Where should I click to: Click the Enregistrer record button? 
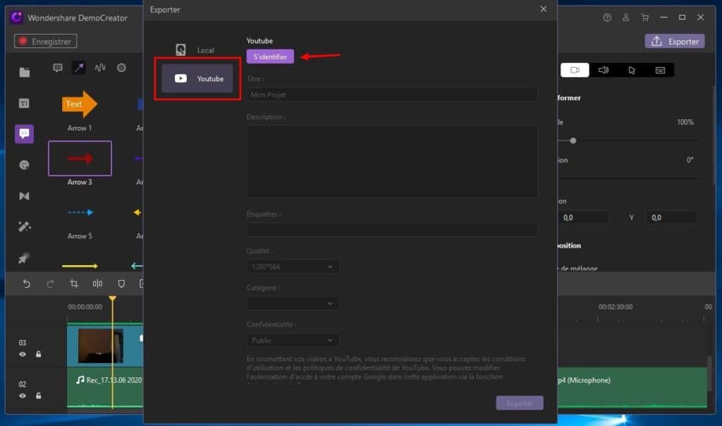[x=46, y=42]
